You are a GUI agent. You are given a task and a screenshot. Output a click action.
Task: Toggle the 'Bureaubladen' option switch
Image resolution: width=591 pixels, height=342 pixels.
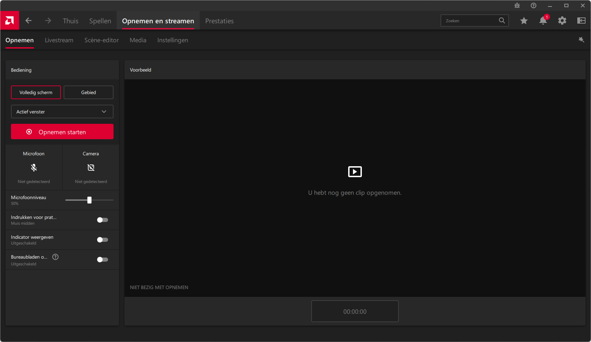pos(102,260)
